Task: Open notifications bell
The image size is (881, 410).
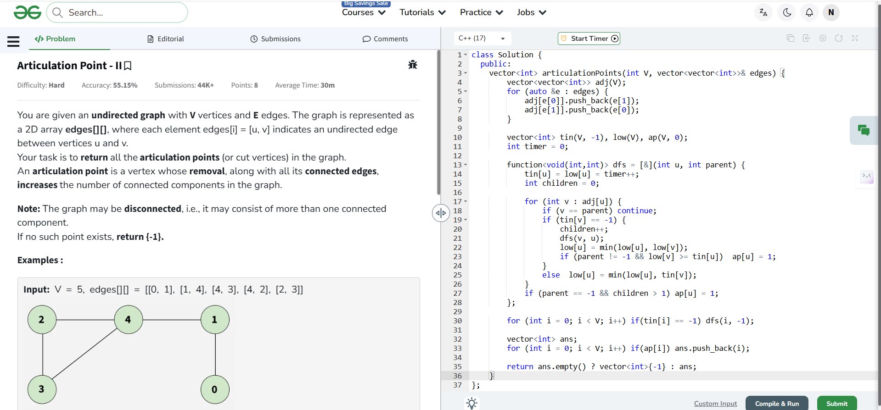Action: (x=809, y=12)
